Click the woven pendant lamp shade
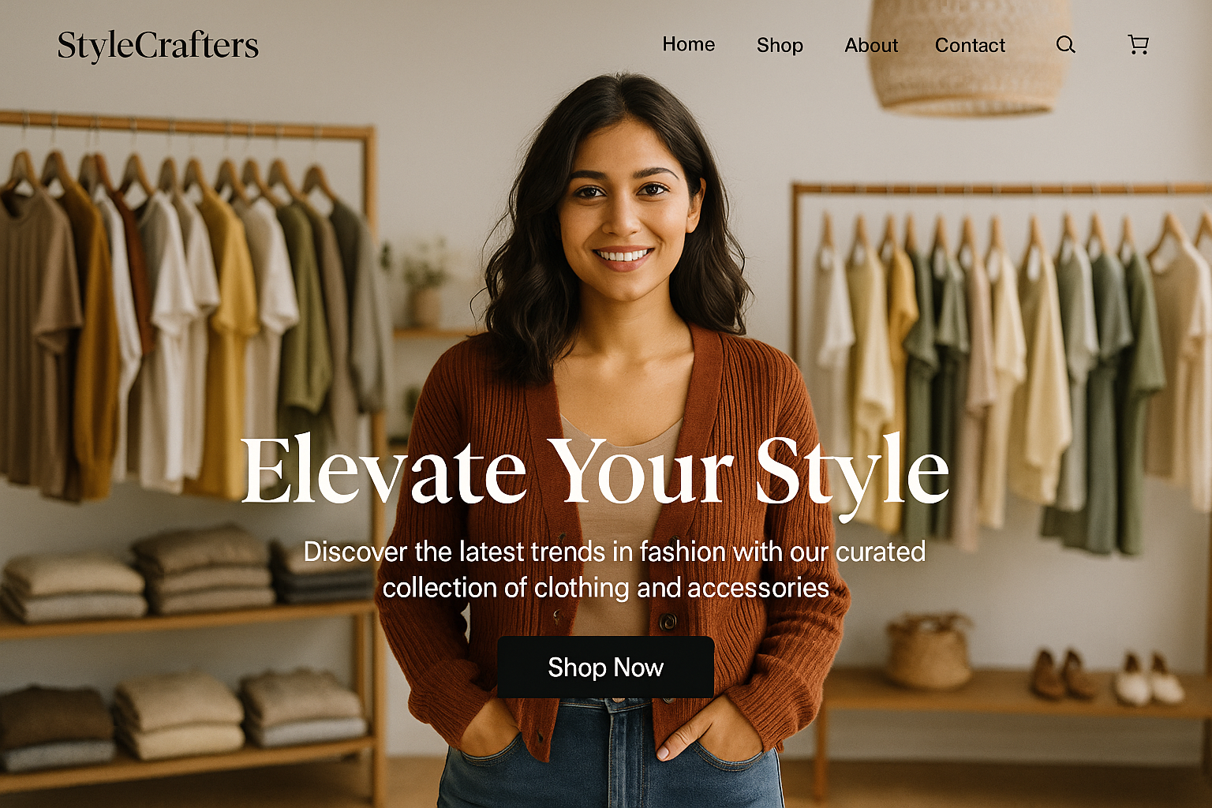This screenshot has width=1212, height=808. pyautogui.click(x=967, y=55)
